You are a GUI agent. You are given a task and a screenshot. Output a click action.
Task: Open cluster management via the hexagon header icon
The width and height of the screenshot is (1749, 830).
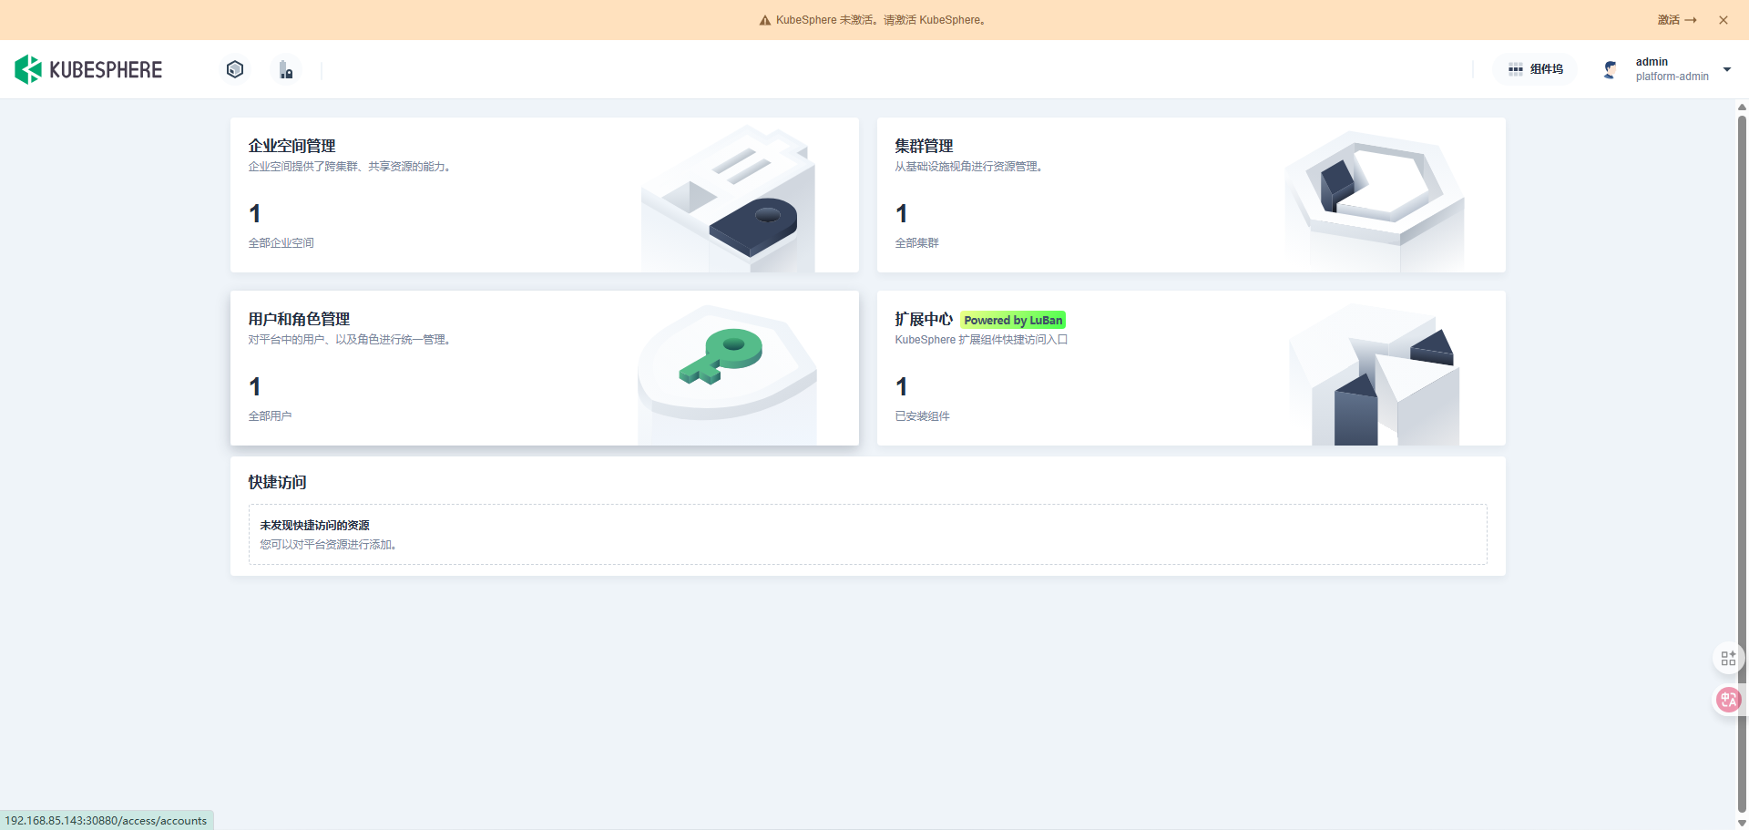pyautogui.click(x=235, y=69)
